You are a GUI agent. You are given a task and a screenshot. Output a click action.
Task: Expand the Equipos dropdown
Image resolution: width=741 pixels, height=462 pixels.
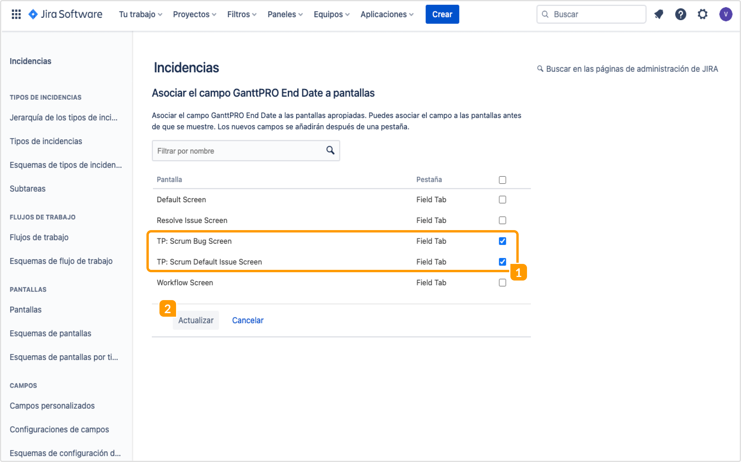[x=331, y=14]
